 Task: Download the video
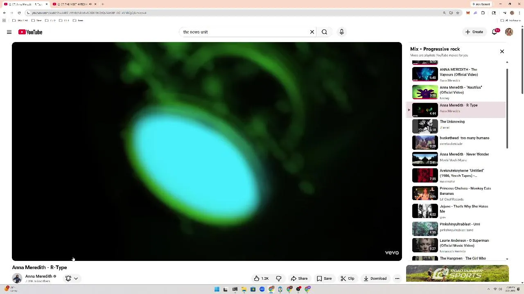[x=375, y=278]
